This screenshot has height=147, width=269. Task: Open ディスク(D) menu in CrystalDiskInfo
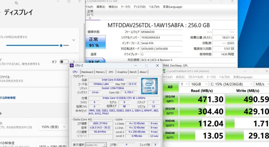tap(139, 7)
